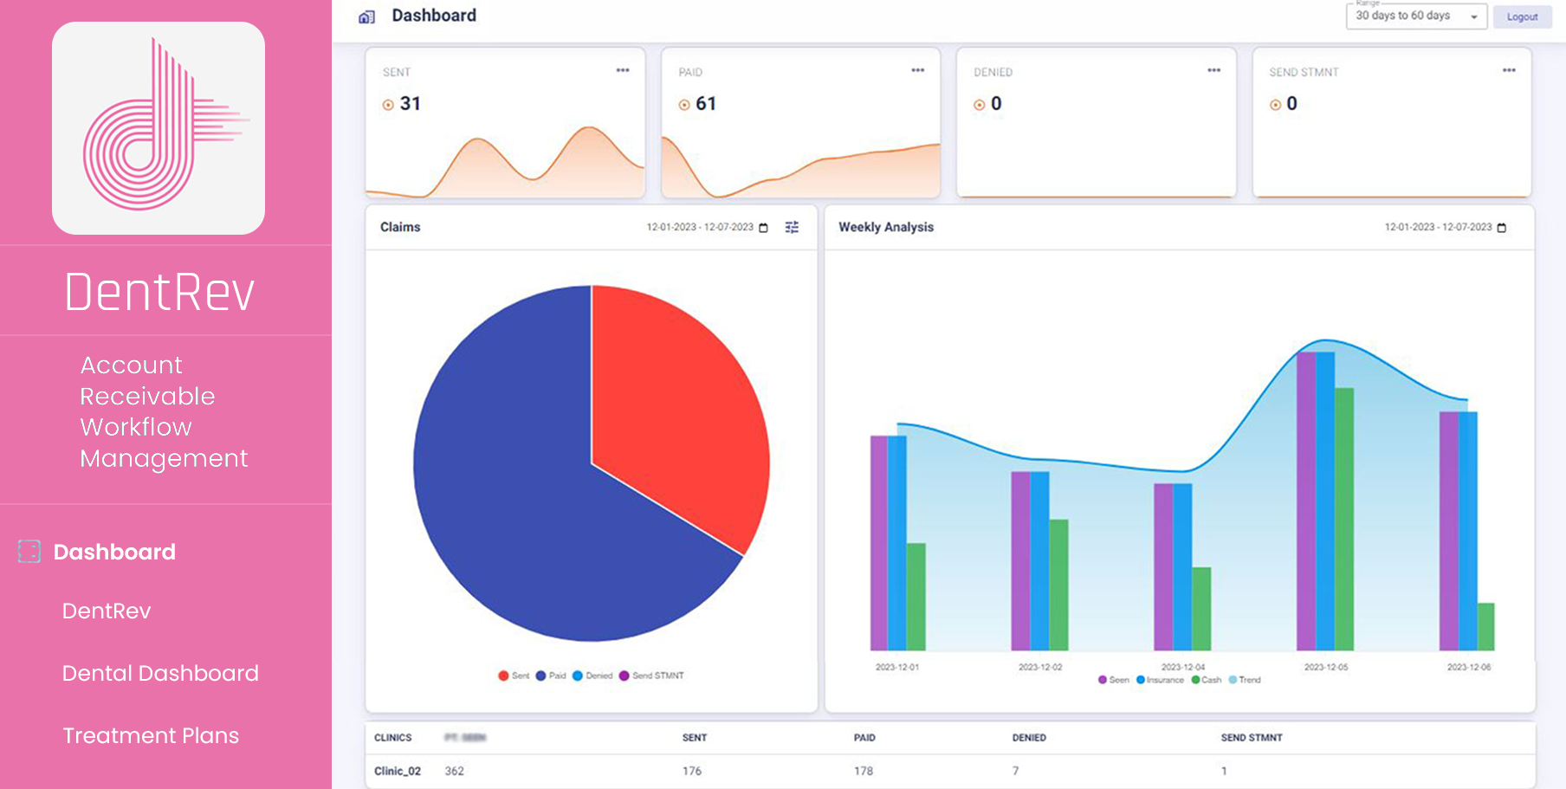The image size is (1566, 789).
Task: Click the DentRev logo image
Action: [159, 128]
